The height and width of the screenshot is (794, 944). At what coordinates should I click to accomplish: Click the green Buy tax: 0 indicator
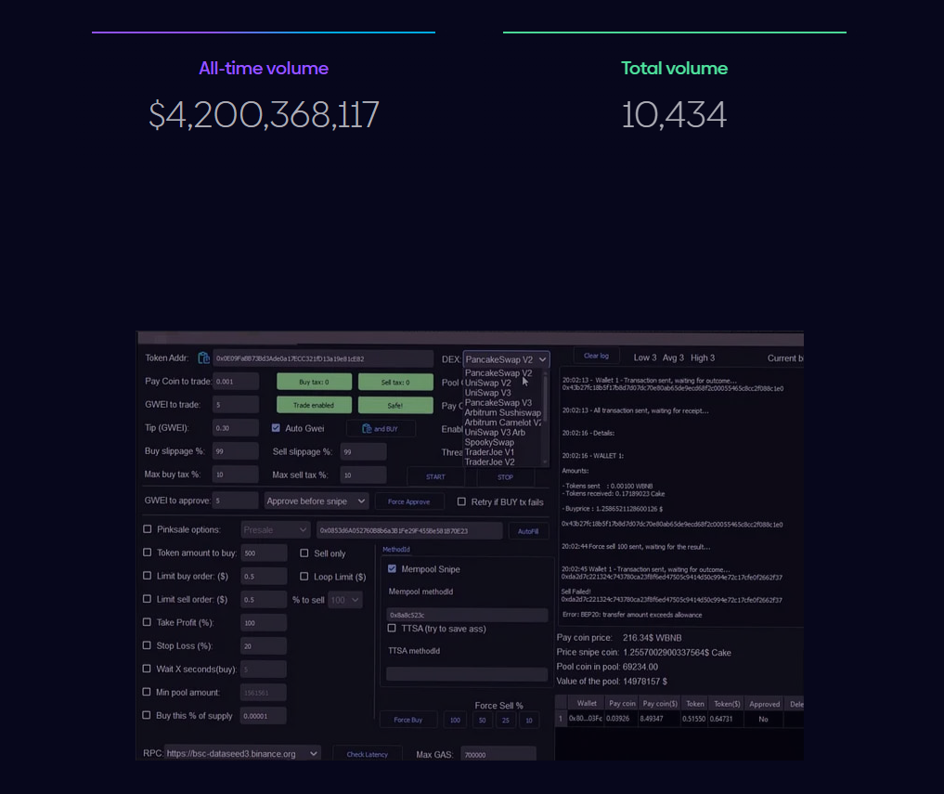[315, 382]
